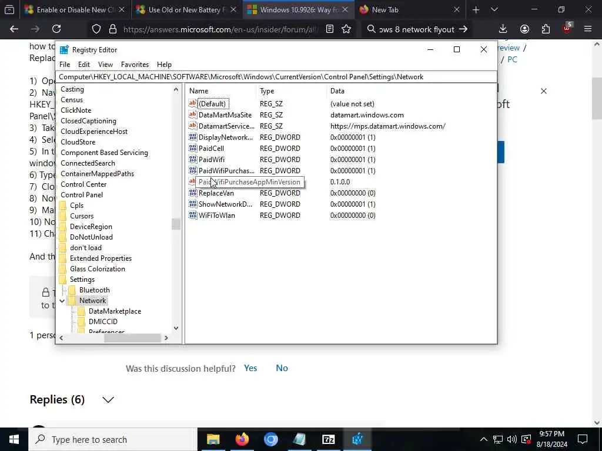Viewport: 602px width, 451px height.
Task: Select the ReplaceVan DWORD value icon
Action: (193, 193)
